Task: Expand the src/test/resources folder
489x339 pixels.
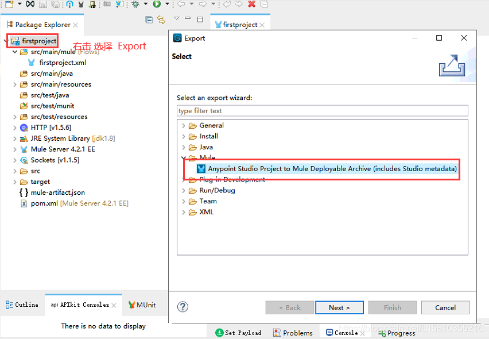Action: coord(15,117)
